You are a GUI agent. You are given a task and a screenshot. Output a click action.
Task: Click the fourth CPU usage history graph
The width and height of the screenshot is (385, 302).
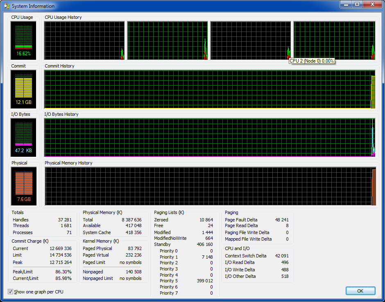click(x=334, y=41)
